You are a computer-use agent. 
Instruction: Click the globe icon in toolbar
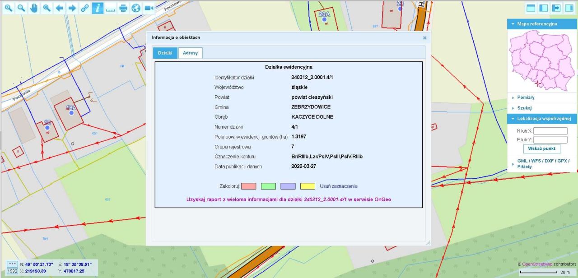pos(136,8)
